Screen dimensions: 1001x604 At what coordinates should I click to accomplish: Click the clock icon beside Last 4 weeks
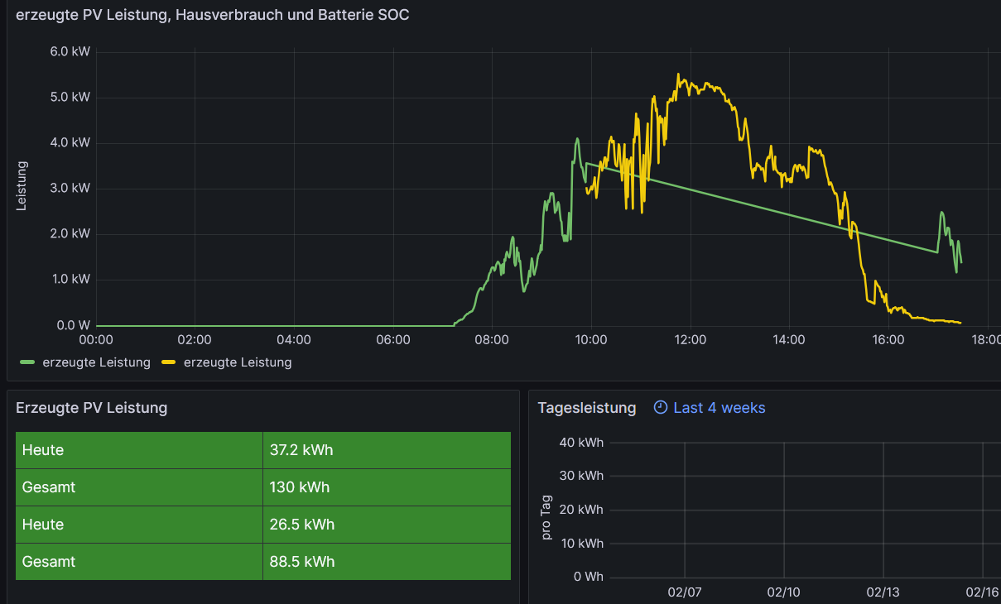[x=660, y=407]
